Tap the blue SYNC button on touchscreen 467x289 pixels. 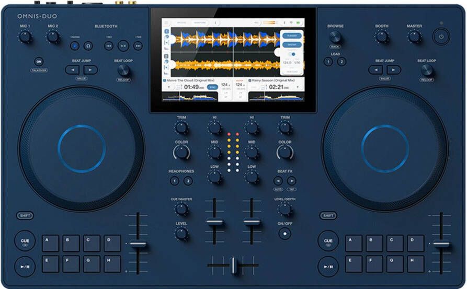tap(212, 87)
